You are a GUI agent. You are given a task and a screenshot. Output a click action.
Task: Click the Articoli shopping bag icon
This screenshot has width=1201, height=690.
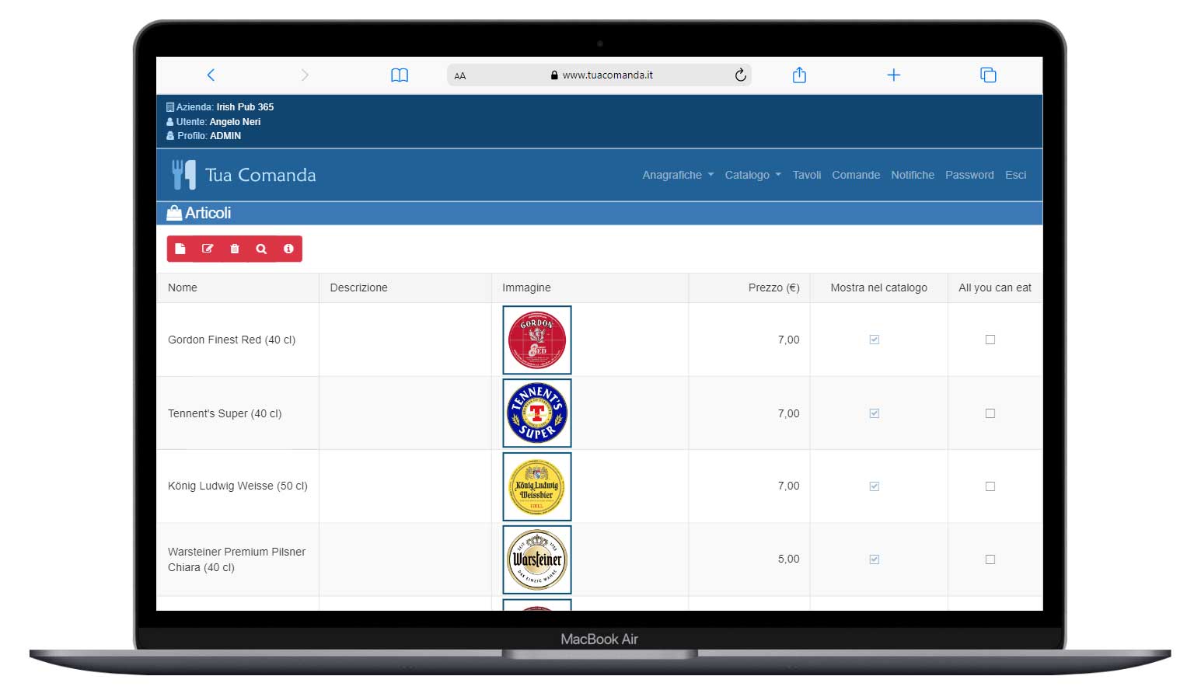click(174, 213)
